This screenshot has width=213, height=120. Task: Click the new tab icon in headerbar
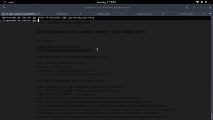coord(187,7)
